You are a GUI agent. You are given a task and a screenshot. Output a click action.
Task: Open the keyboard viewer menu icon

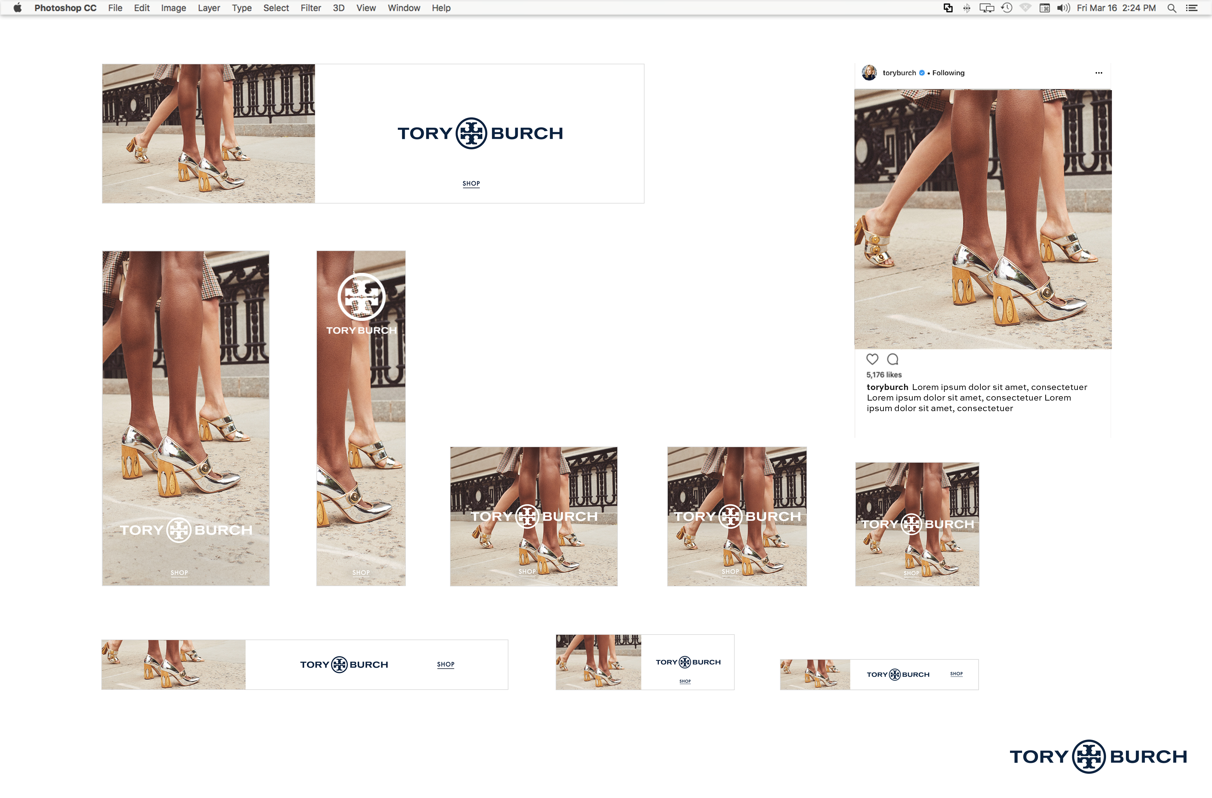1044,8
